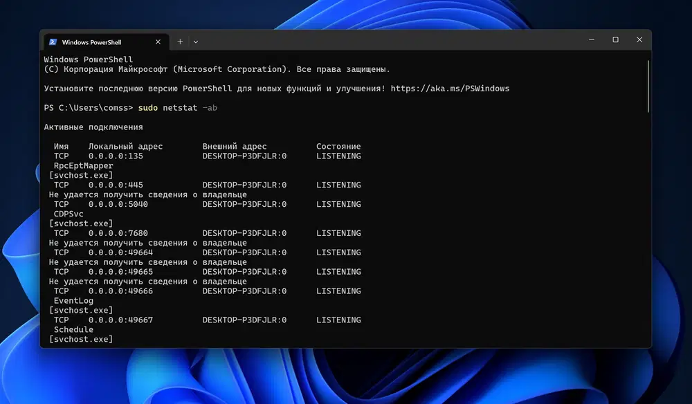Image resolution: width=692 pixels, height=404 pixels.
Task: Click the 'RpcEptMapper' service name
Action: tap(84, 165)
